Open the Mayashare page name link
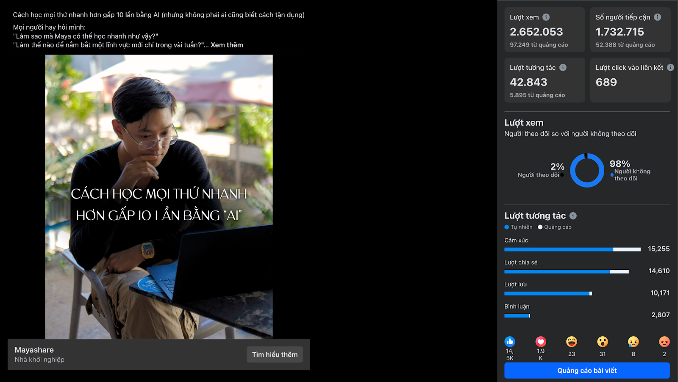This screenshot has width=678, height=382. pyautogui.click(x=34, y=350)
